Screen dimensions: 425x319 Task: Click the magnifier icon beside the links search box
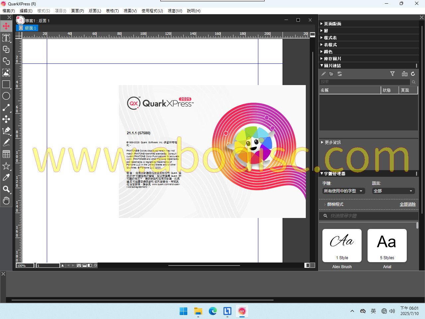point(414,82)
